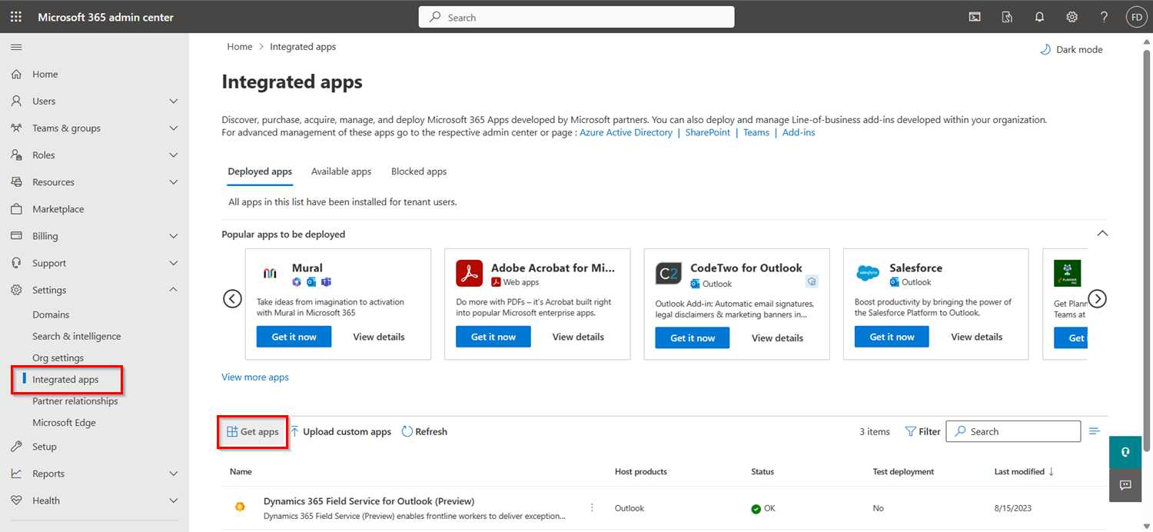
Task: Click Get it now for Mural
Action: (x=294, y=337)
